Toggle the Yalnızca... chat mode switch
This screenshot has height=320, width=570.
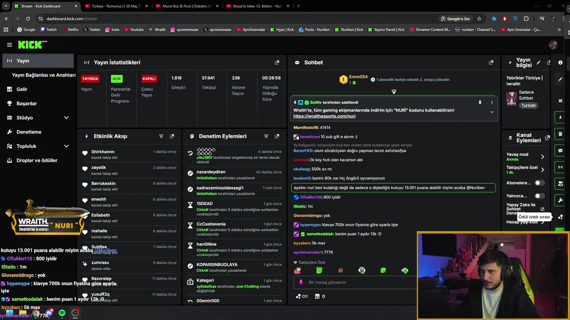coord(539,196)
